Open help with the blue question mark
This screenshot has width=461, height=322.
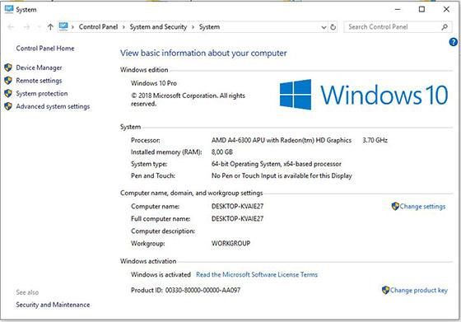[453, 42]
